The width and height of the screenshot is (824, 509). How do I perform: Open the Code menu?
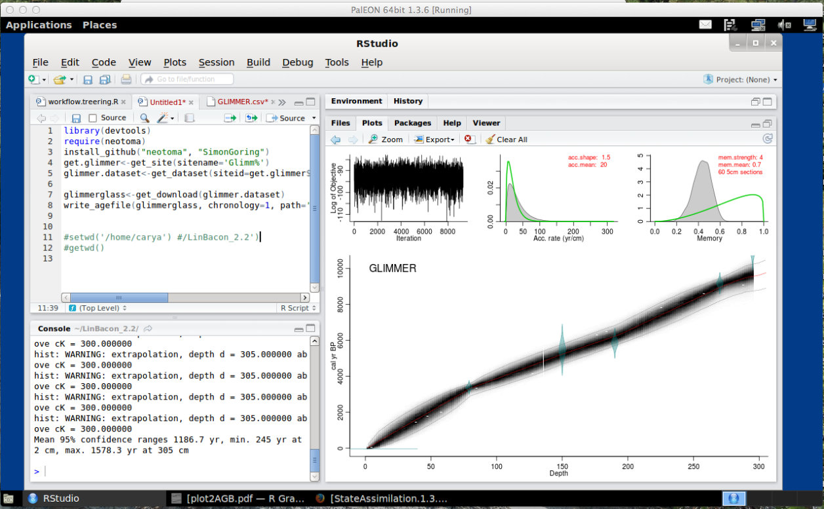pos(104,62)
